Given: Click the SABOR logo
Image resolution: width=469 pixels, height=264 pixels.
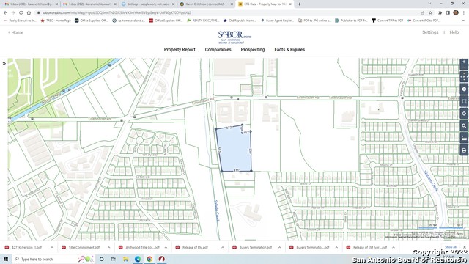Looking at the screenshot, I should pos(234,37).
